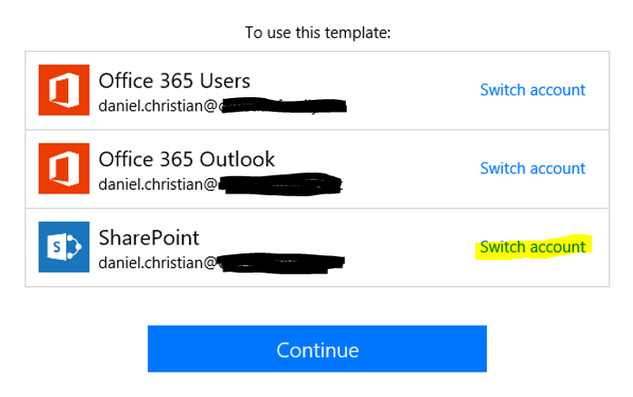Click the daniel.christian email under Office 365 Users
This screenshot has width=633, height=397.
tap(222, 105)
